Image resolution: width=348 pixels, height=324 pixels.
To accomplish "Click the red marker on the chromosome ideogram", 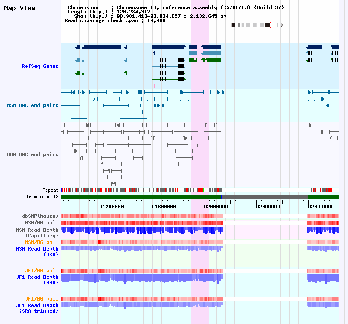I will click(x=270, y=25).
